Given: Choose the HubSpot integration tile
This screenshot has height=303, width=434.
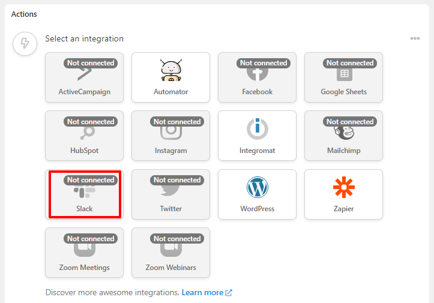Looking at the screenshot, I should click(85, 136).
